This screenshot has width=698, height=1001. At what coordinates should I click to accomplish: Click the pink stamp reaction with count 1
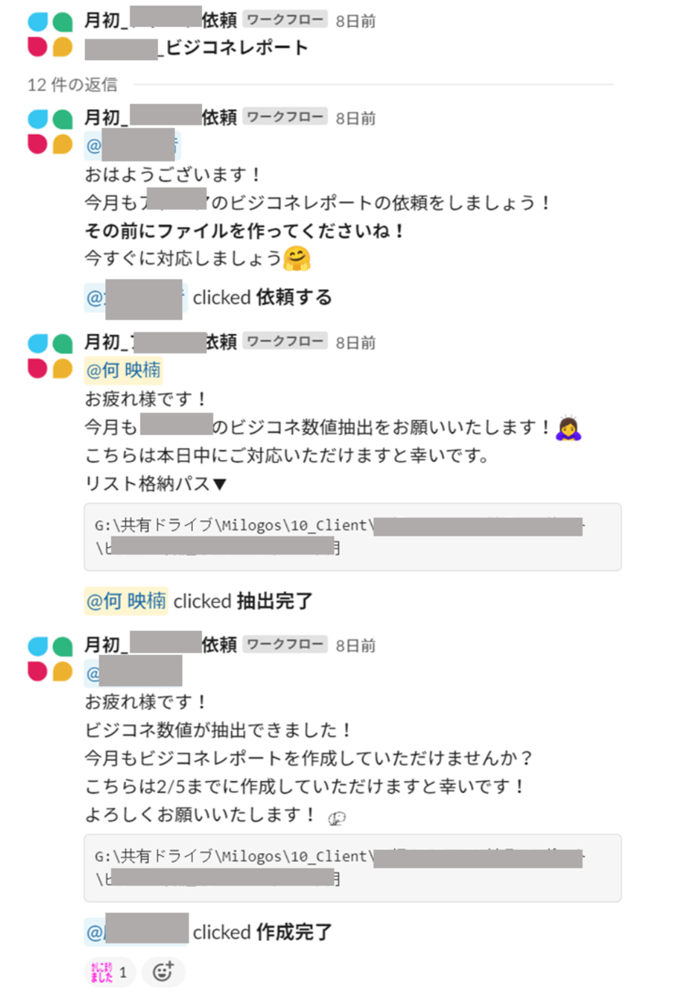click(109, 971)
